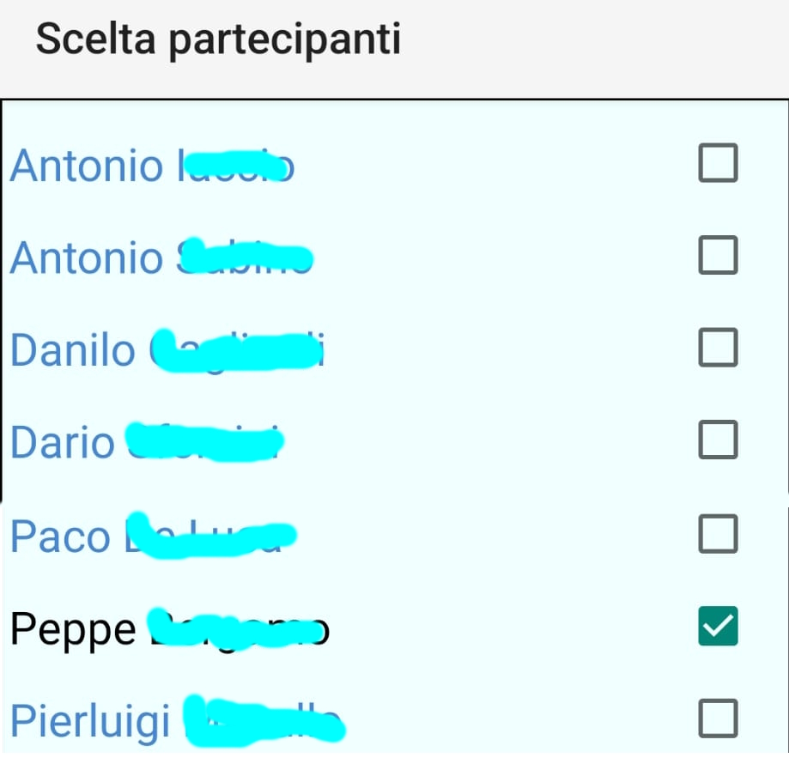Click the scrollbar on the left edge
The width and height of the screenshot is (789, 758).
3,300
